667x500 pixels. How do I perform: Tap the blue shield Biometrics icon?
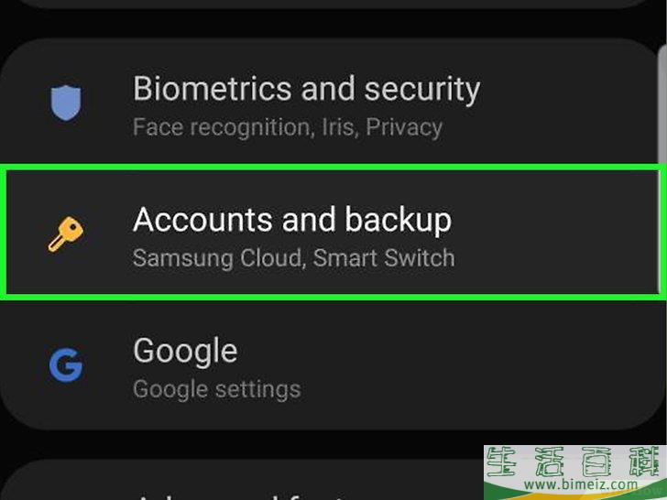point(66,103)
